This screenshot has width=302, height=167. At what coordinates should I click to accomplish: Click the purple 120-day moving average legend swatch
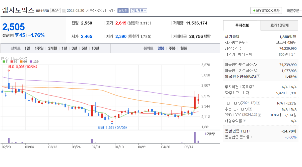pos(31,61)
